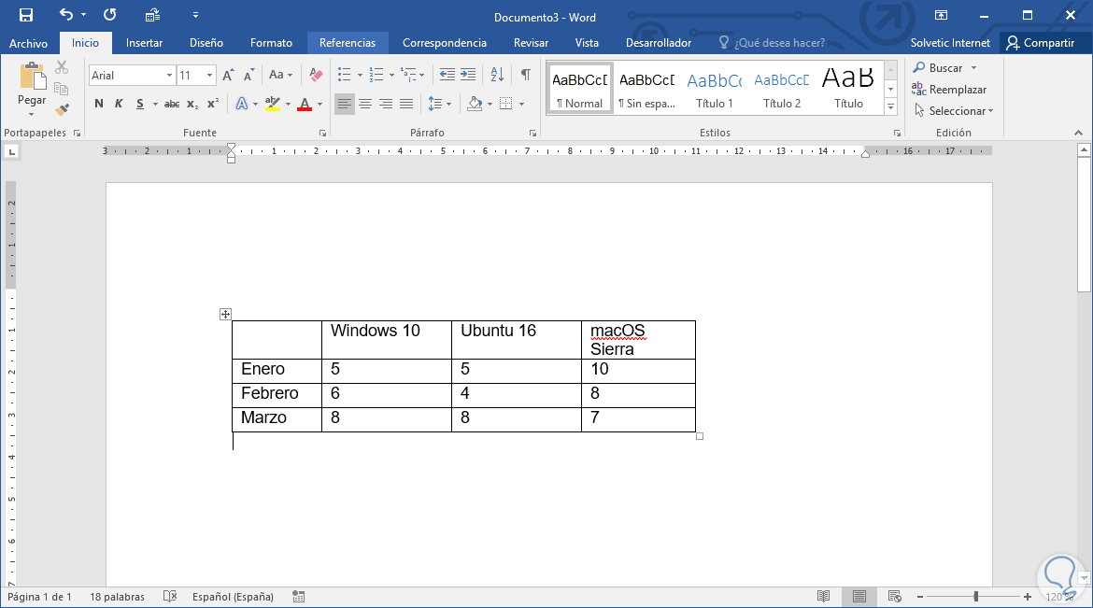Viewport: 1093px width, 608px height.
Task: Switch to the Insertar tab
Action: pos(144,43)
